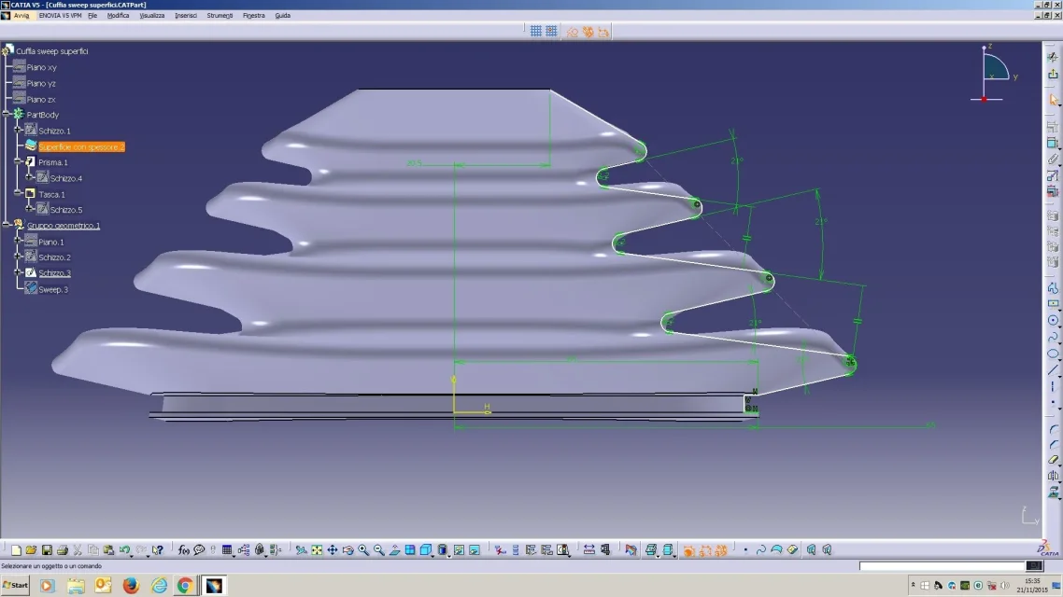Launch Google Chrome from the taskbar
This screenshot has height=597, width=1063.
[184, 586]
